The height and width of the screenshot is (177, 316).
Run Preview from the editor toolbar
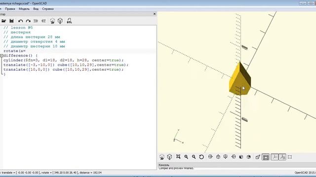(x=52, y=21)
